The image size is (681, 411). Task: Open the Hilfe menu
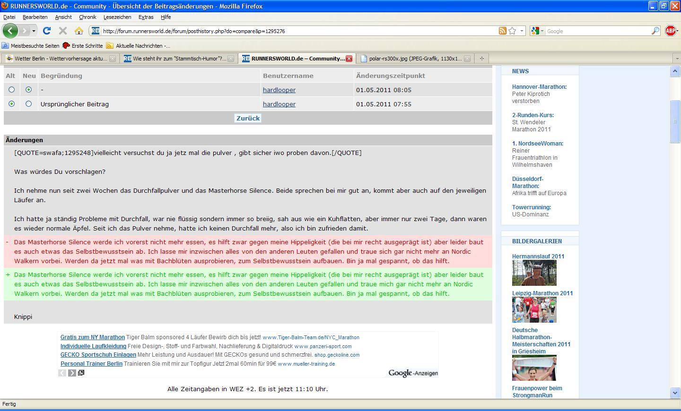point(166,17)
